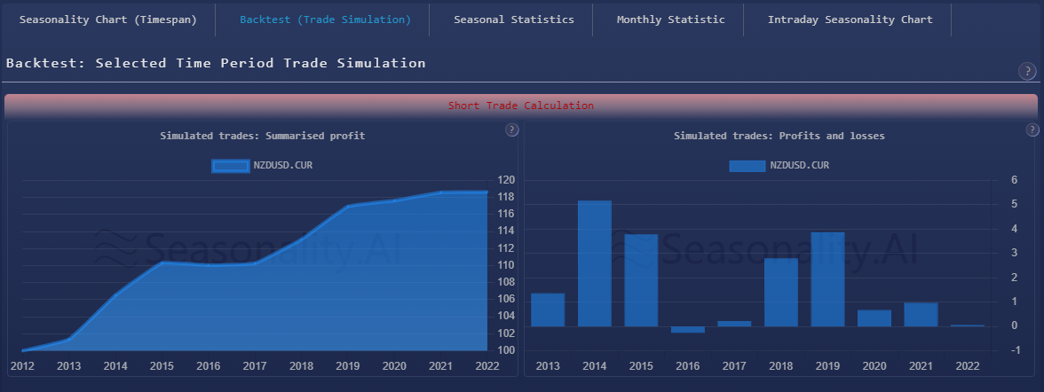
Task: Open the Intraday Seasonality Chart tab
Action: (x=850, y=20)
